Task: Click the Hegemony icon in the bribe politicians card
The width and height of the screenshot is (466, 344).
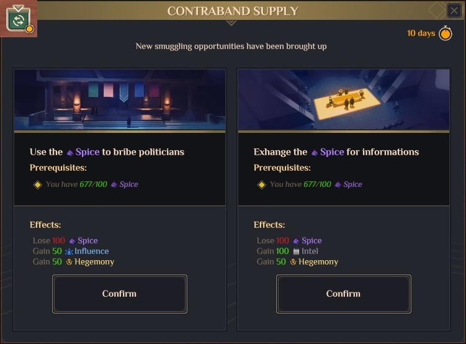Action: point(69,262)
